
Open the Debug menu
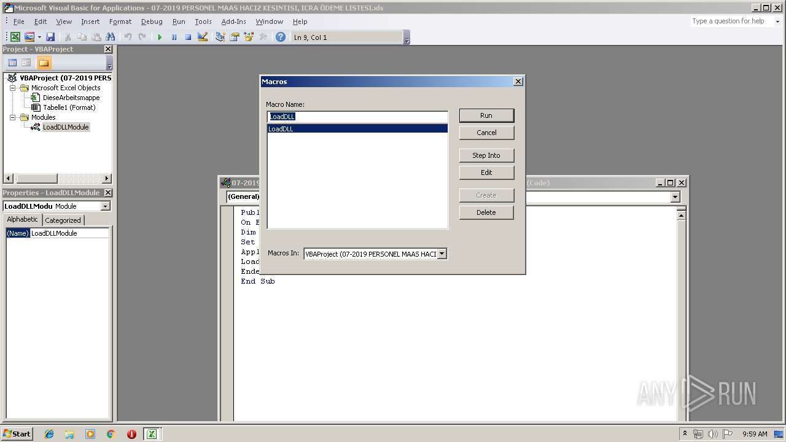pos(152,21)
